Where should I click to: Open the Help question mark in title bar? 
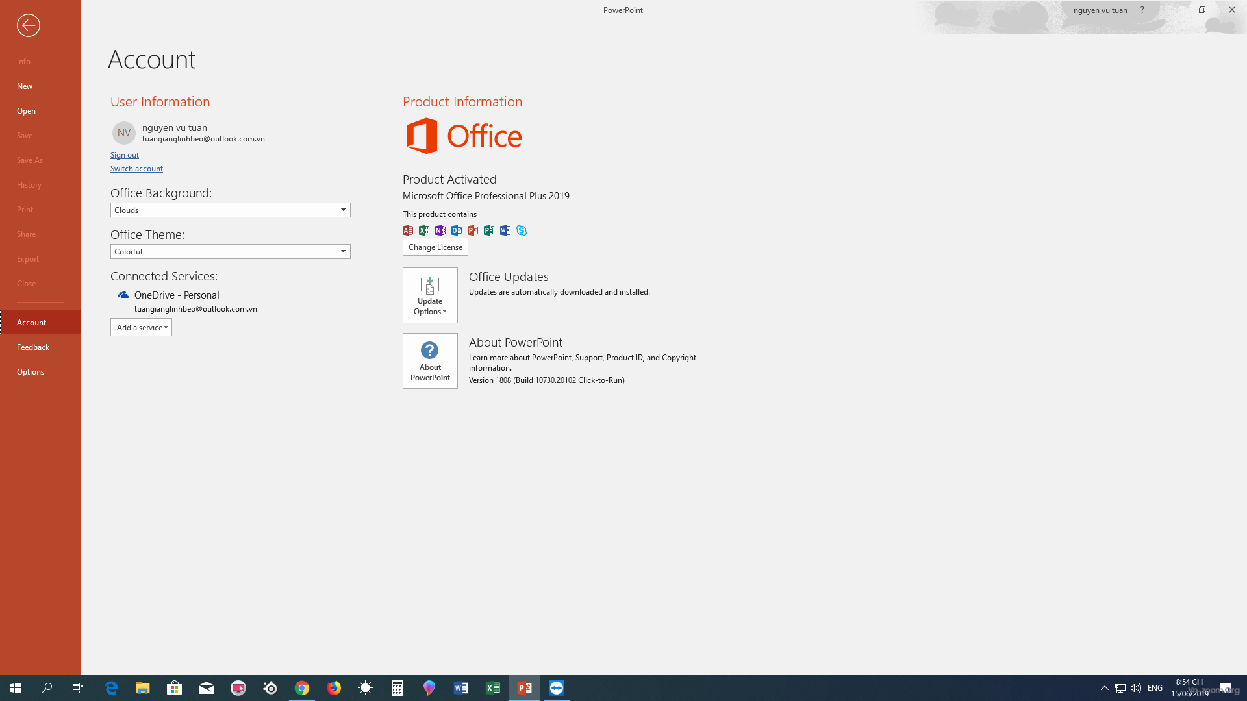tap(1142, 10)
